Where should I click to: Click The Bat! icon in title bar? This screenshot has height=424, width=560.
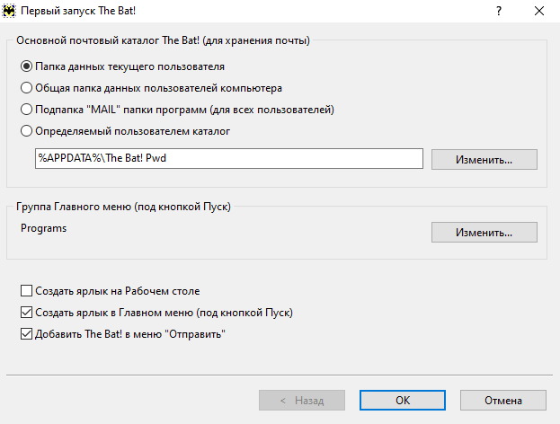coord(9,11)
